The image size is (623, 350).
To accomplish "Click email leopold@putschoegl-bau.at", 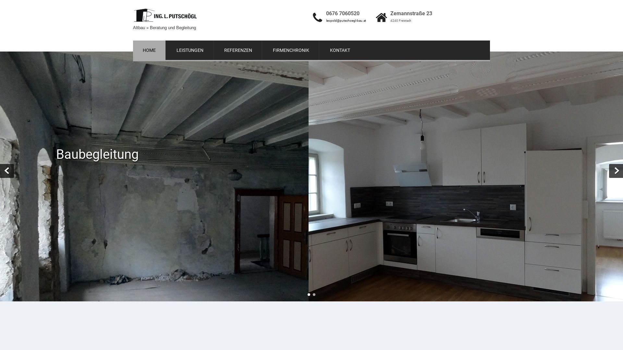I will [x=346, y=21].
